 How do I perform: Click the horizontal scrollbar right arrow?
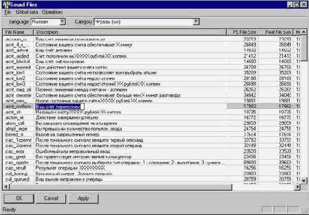pos(297,187)
